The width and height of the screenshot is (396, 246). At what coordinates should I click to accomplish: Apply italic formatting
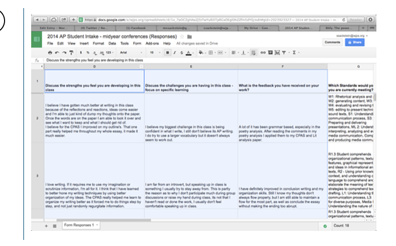(174, 53)
